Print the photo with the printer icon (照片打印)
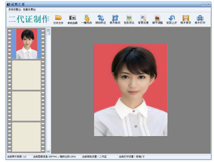The height and width of the screenshot is (162, 214). pos(200,20)
